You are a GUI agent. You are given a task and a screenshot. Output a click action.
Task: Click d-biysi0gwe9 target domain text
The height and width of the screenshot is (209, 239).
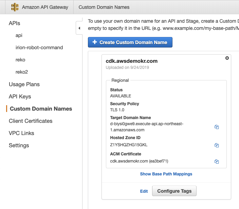tap(147, 127)
